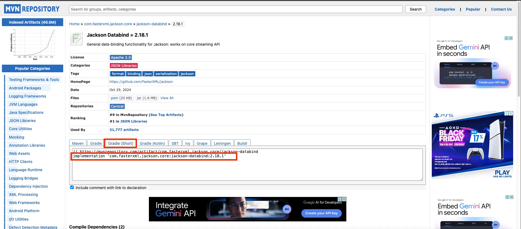Toggle Include comment with link checkbox
Image resolution: width=521 pixels, height=229 pixels.
pos(72,187)
